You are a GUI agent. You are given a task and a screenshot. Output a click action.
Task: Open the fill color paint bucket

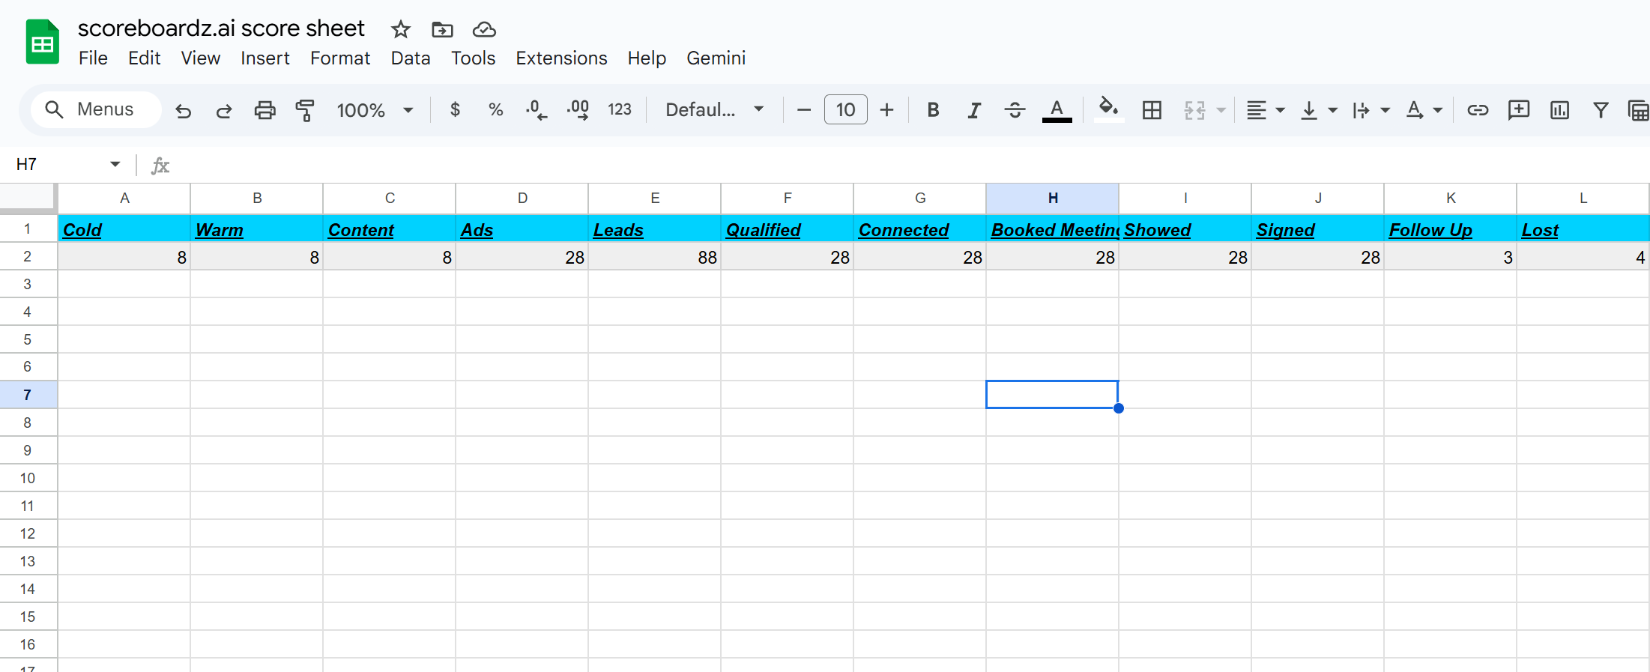tap(1108, 110)
